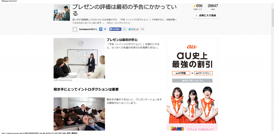
Task: Click the auスマートバリュー box in the ad
Action: click(x=203, y=73)
